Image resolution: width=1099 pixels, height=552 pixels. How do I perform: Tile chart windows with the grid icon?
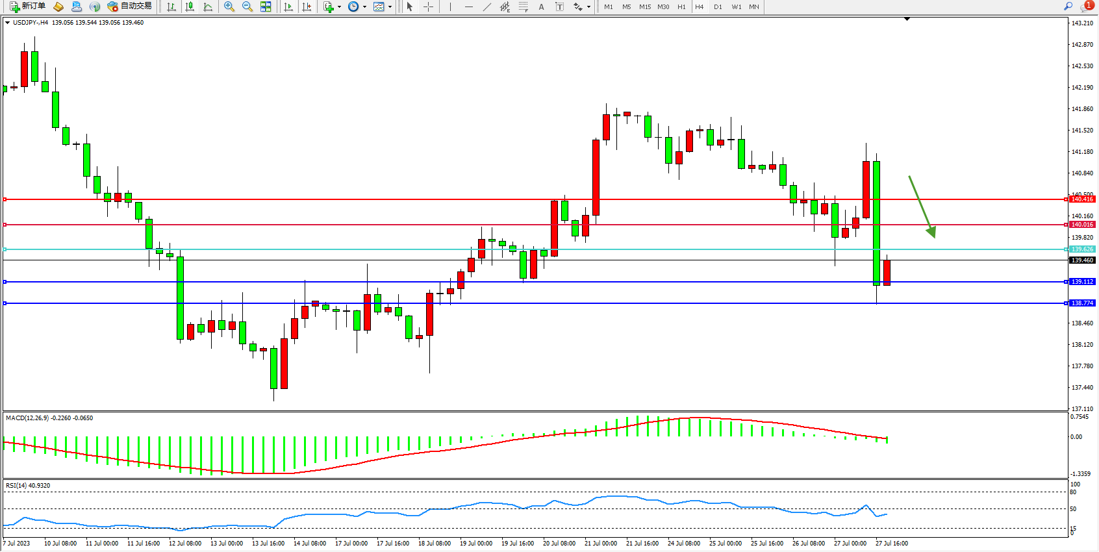pos(266,6)
